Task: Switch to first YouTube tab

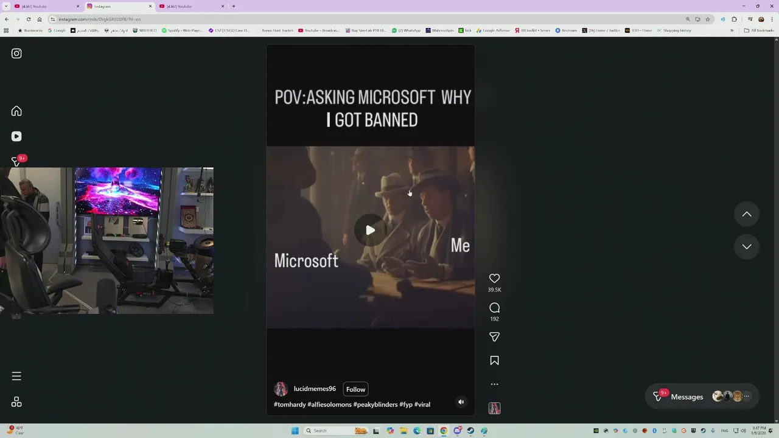Action: point(47,6)
